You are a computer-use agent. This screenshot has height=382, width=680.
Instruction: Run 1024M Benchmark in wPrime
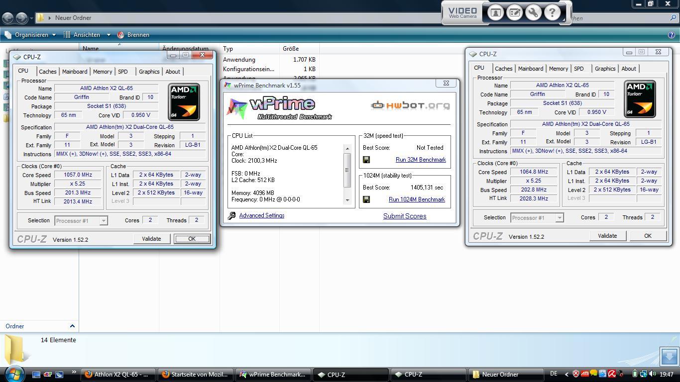417,199
